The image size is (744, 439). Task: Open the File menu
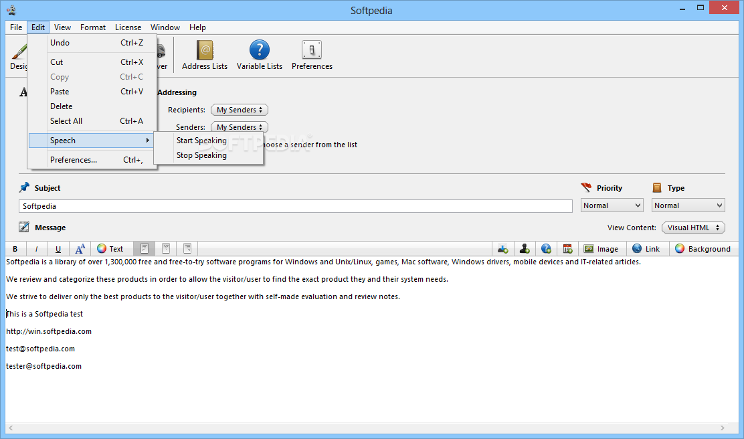click(x=16, y=27)
